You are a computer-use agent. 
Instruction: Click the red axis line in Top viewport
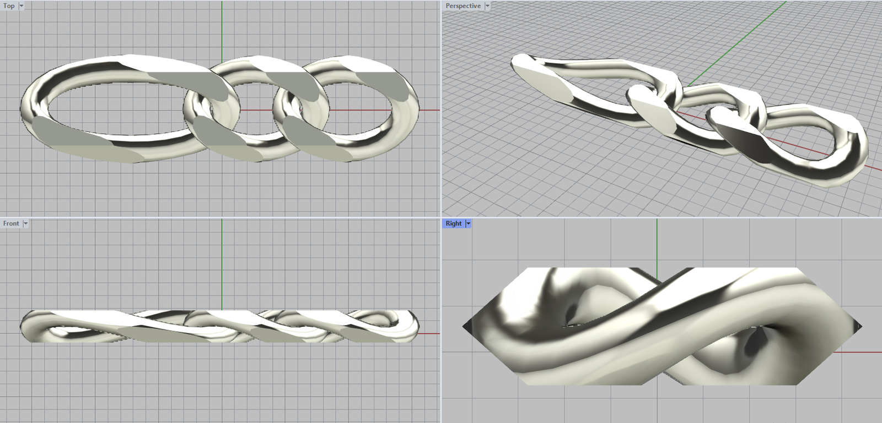[430, 110]
